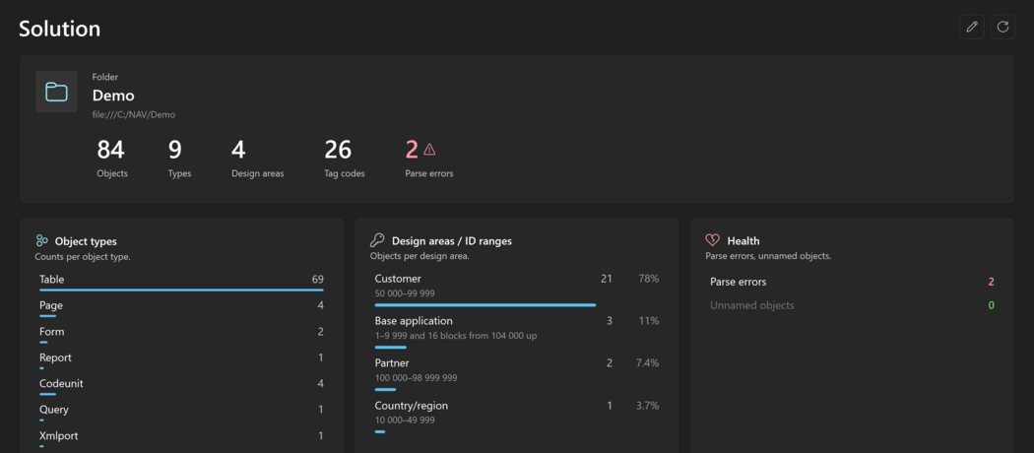Image resolution: width=1034 pixels, height=453 pixels.
Task: Click the file:///C:/NAV/Demo path
Action: point(134,115)
